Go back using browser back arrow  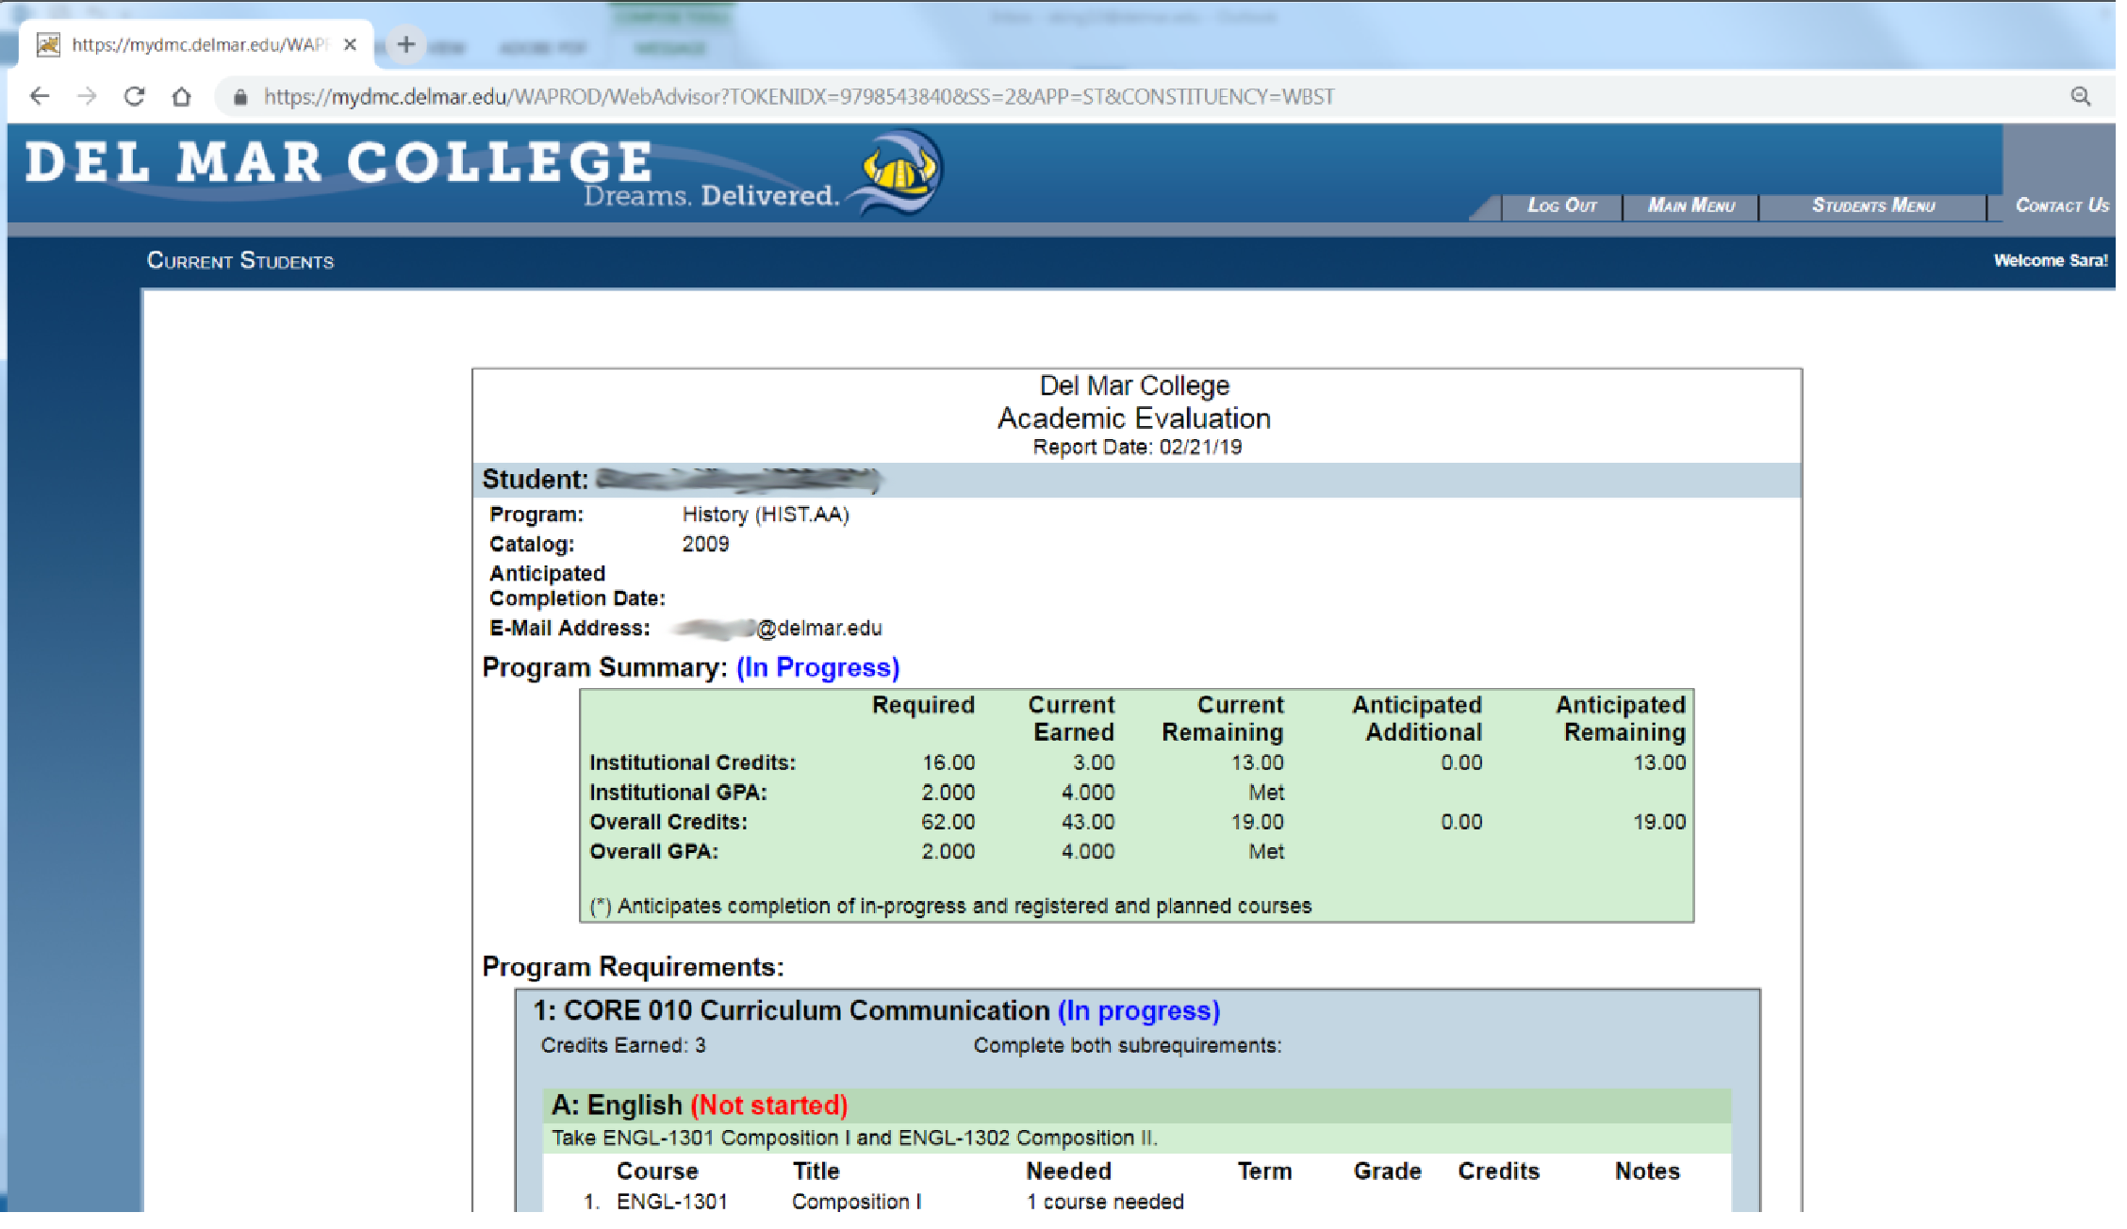40,96
